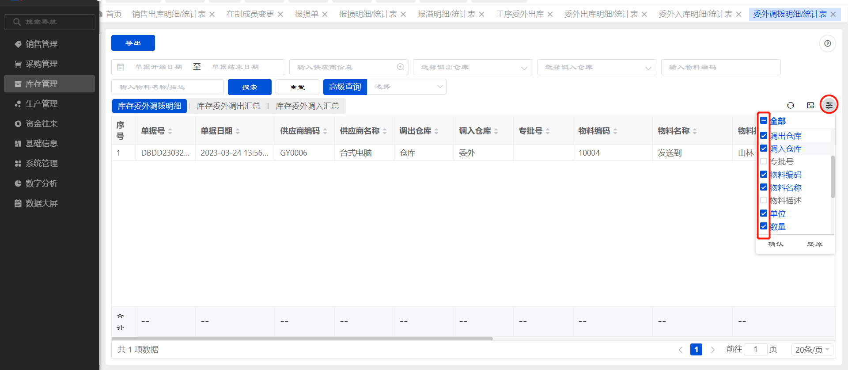This screenshot has width=848, height=370.
Task: Click page 1 pagination button
Action: 696,350
